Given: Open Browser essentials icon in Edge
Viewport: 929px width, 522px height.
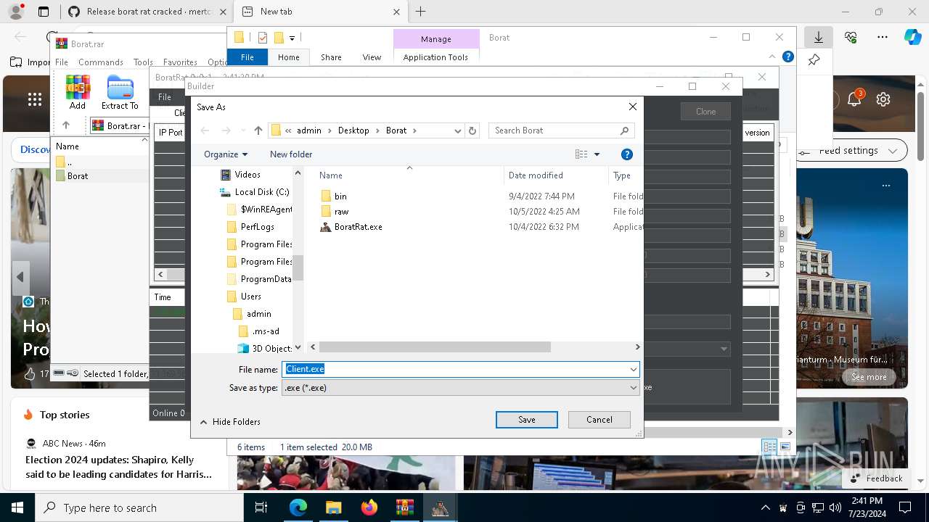Looking at the screenshot, I should 851,37.
